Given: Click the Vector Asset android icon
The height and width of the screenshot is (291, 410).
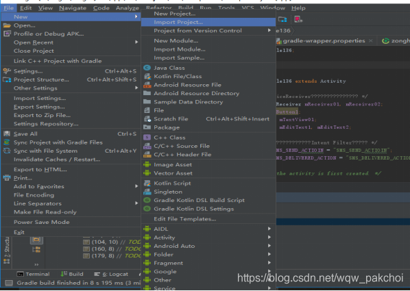Looking at the screenshot, I should pyautogui.click(x=147, y=173).
